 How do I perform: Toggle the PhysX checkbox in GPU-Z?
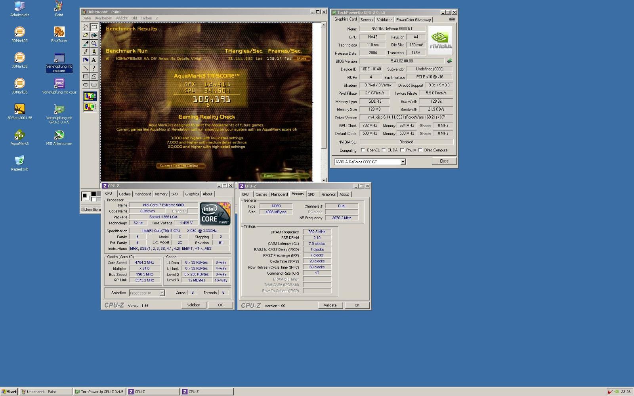point(402,150)
